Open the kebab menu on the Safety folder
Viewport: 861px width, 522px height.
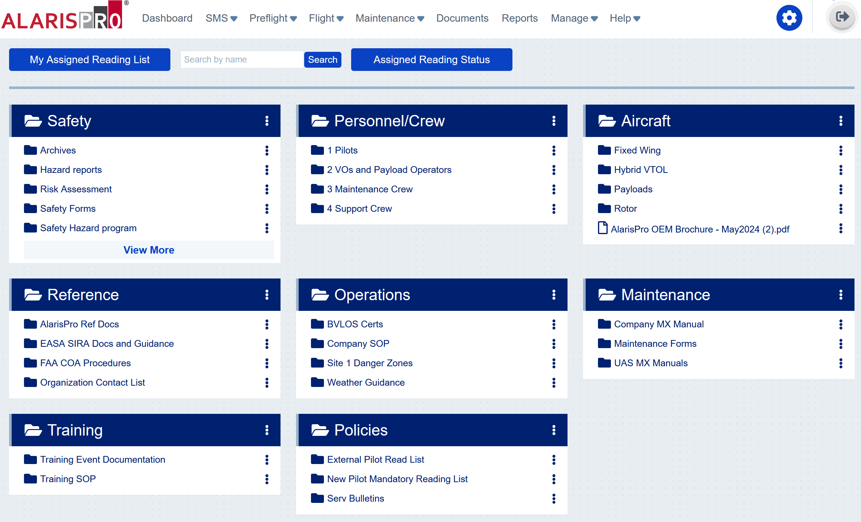(x=267, y=121)
